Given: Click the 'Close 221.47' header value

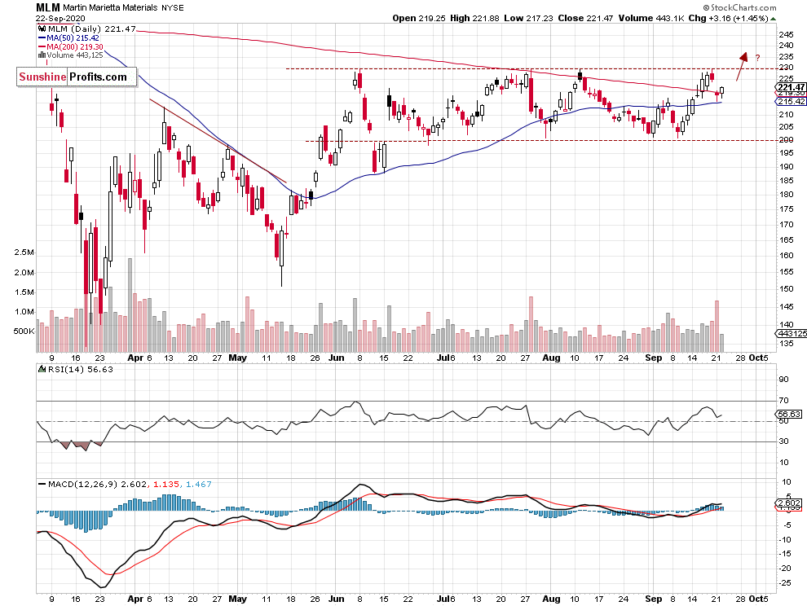Looking at the screenshot, I should [586, 18].
